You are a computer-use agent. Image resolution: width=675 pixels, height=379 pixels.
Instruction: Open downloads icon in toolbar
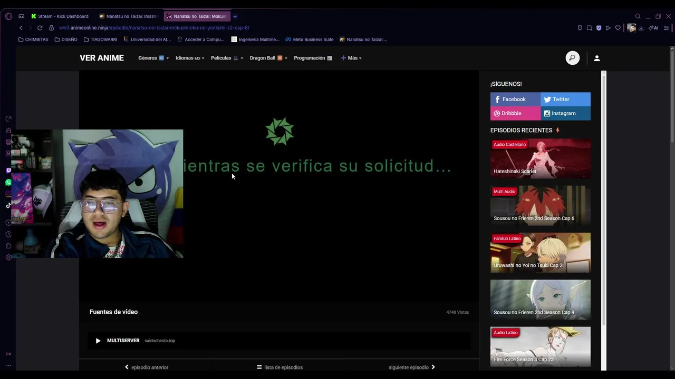click(x=641, y=28)
